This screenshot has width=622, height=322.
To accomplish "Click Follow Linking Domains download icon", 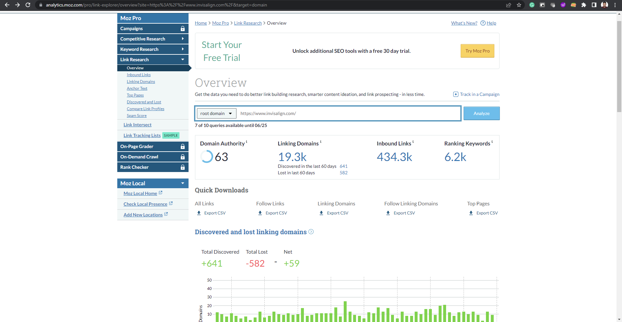I will [388, 213].
